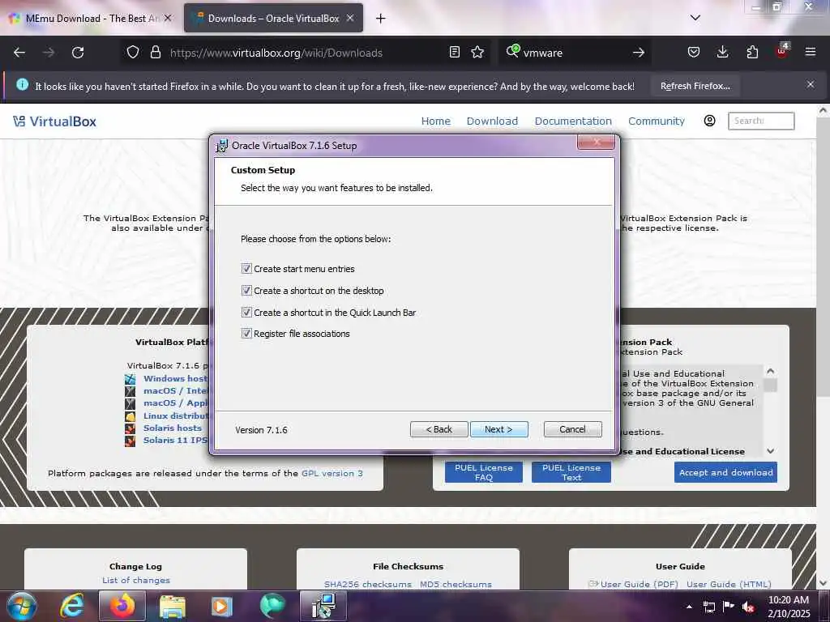Screen dimensions: 830x622
Task: Click Accept and download button
Action: click(725, 472)
